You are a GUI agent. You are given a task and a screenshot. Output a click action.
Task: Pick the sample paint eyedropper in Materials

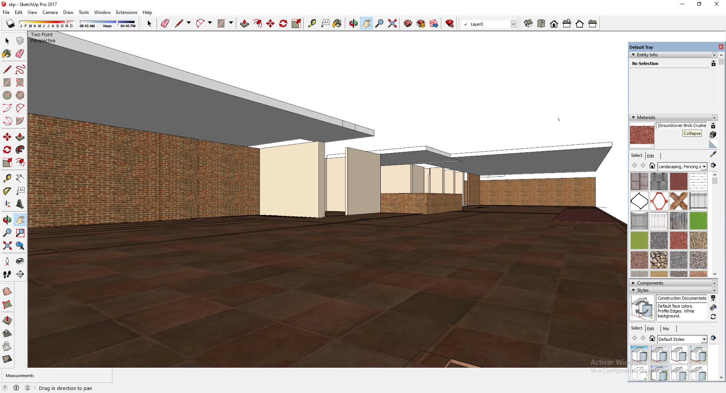[713, 154]
